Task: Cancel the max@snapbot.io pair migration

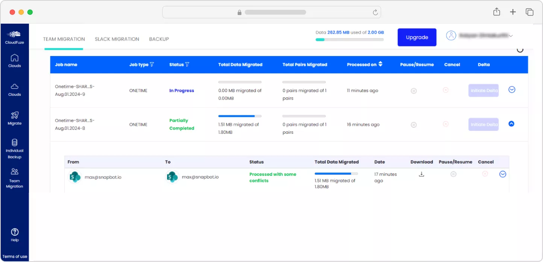Action: pos(485,173)
